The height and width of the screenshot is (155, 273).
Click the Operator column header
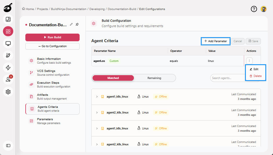[176, 51]
